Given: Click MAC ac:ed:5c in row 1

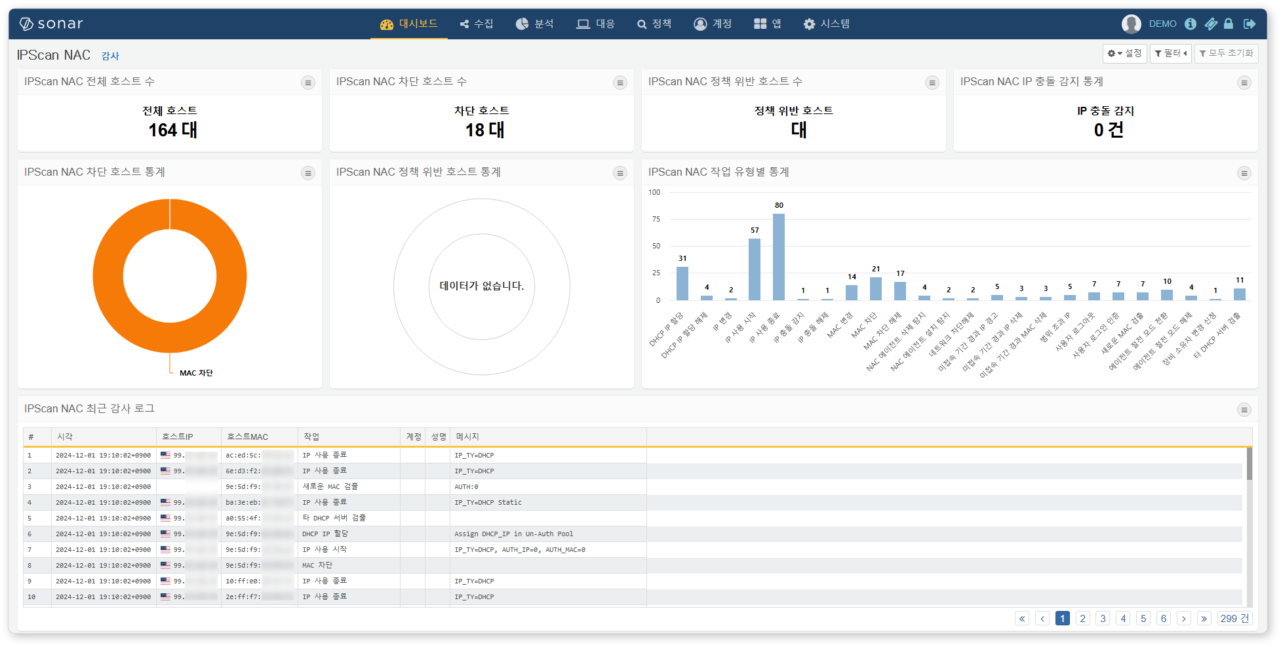Looking at the screenshot, I should click(243, 456).
